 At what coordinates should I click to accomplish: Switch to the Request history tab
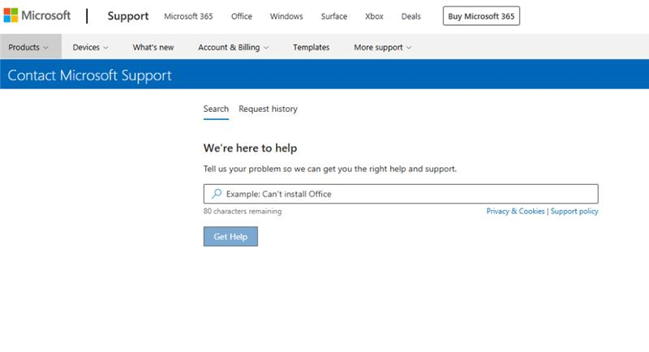coord(268,109)
